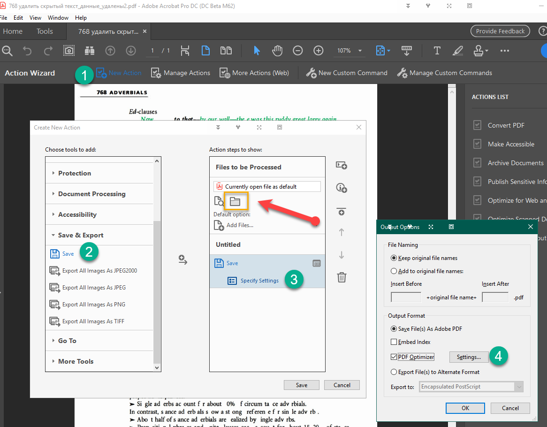Click the trash delete step icon
This screenshot has height=427, width=547.
tap(342, 277)
